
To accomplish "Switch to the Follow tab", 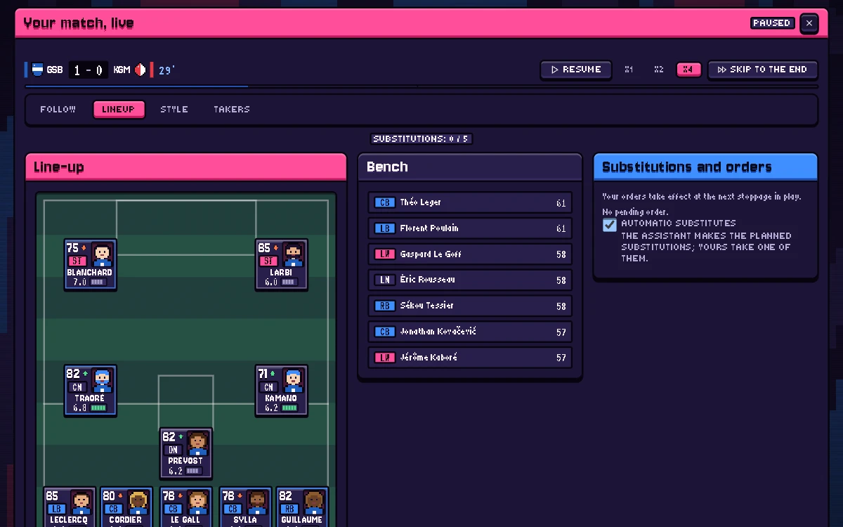I will [x=58, y=110].
